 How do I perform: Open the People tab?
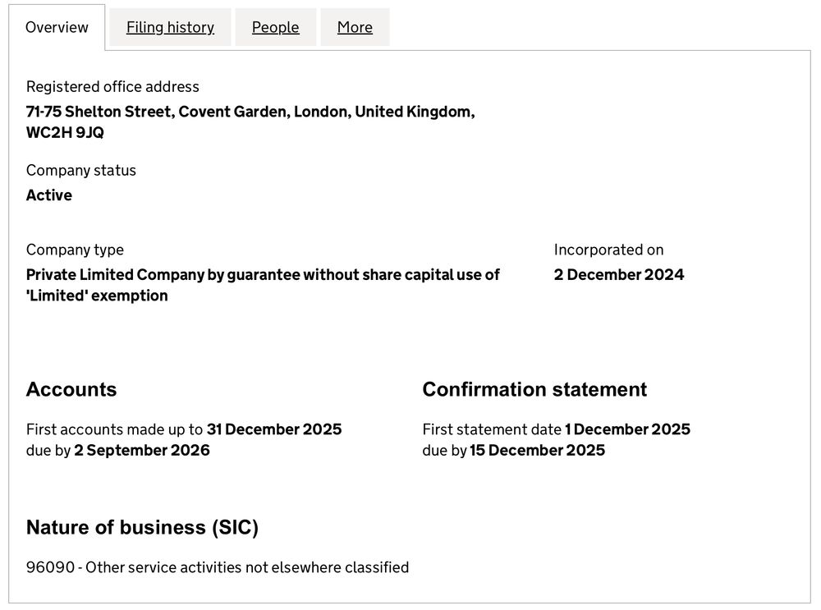tap(275, 27)
